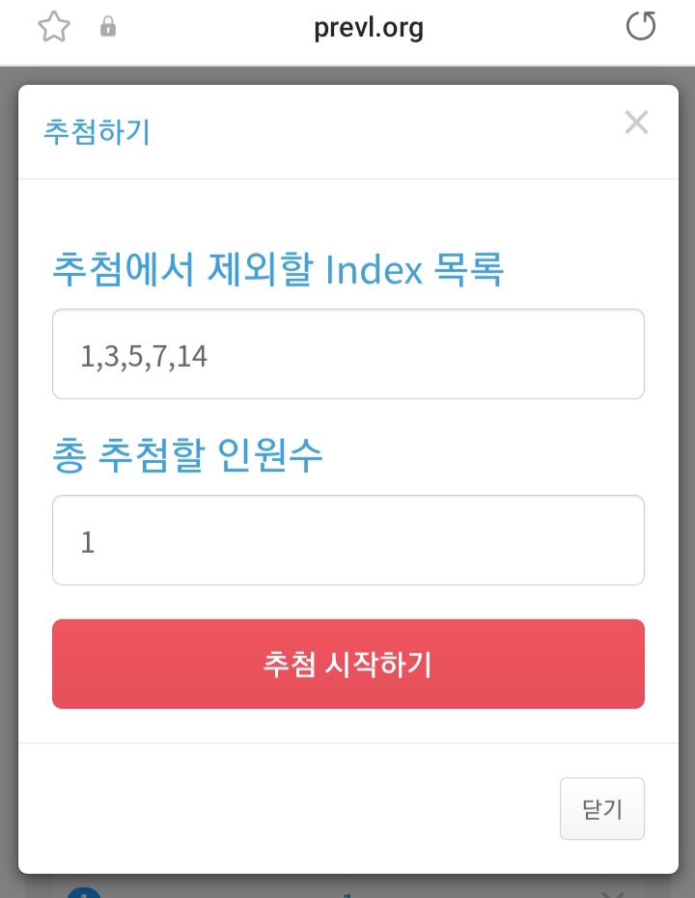Click the 추첨하기 dialog title
This screenshot has height=898, width=695.
(x=97, y=132)
